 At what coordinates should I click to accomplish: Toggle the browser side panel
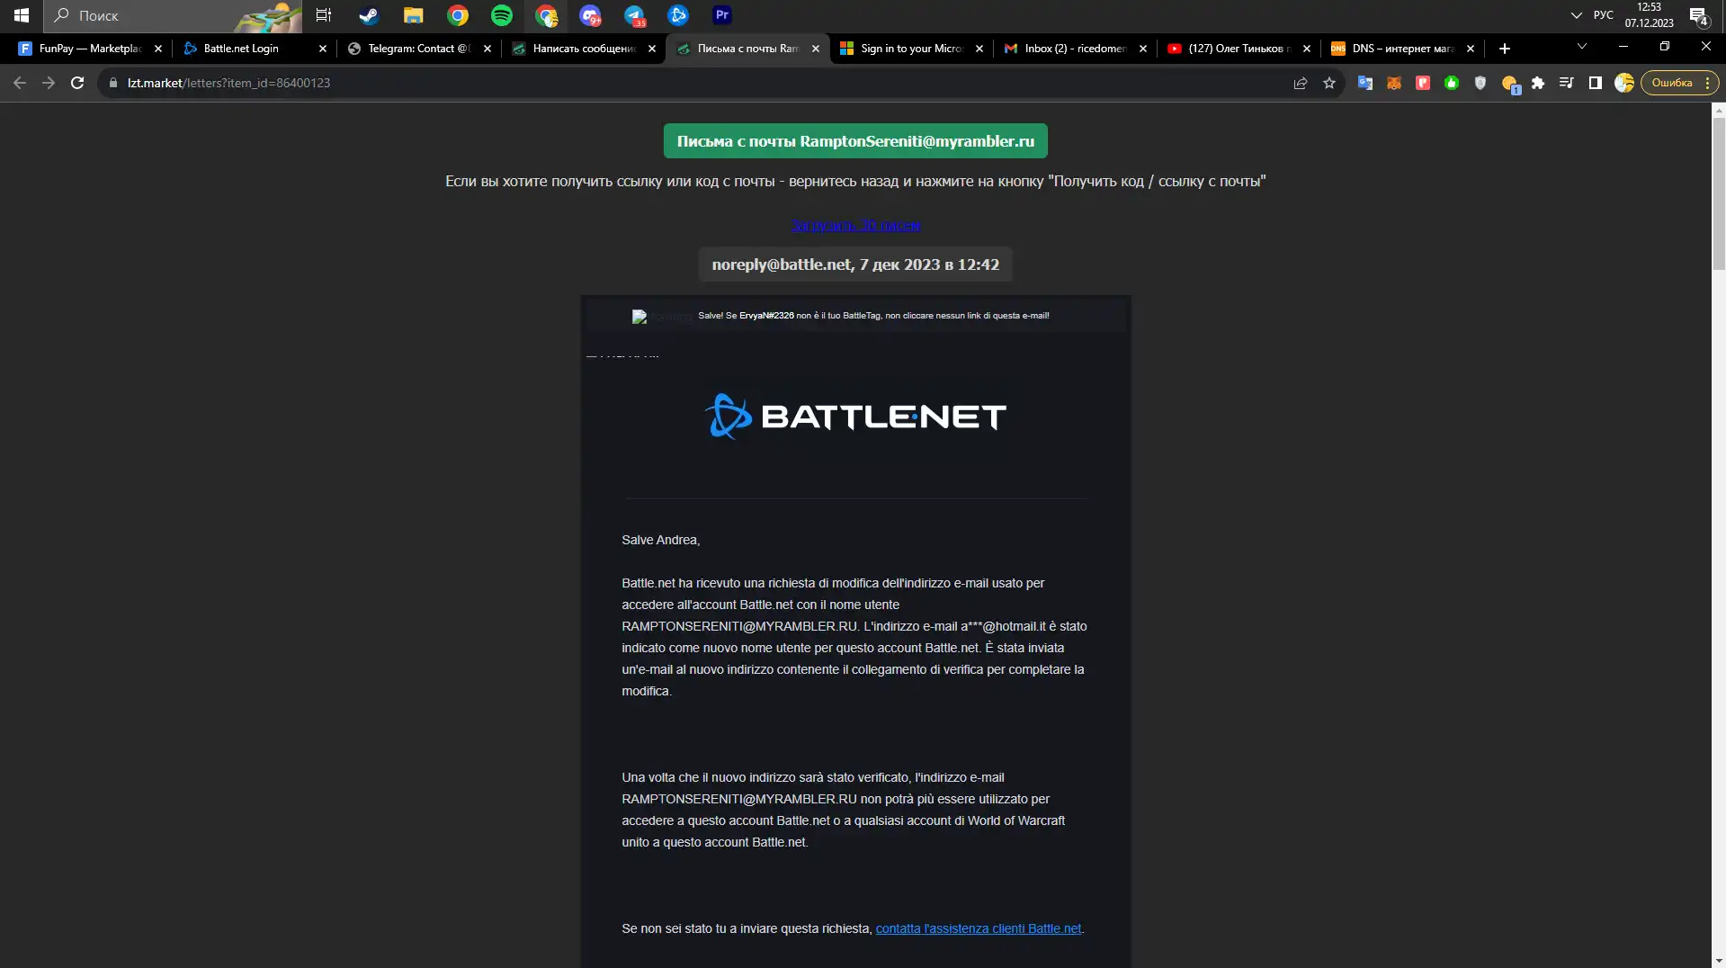[1595, 83]
